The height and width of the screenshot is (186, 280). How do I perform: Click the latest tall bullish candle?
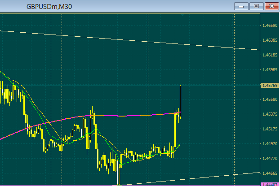point(181,102)
